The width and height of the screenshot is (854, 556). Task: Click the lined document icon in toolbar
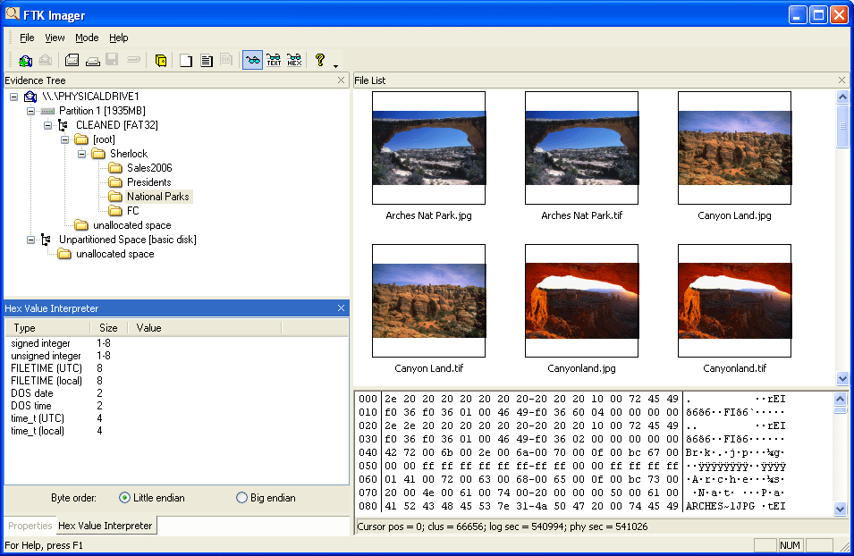tap(207, 61)
